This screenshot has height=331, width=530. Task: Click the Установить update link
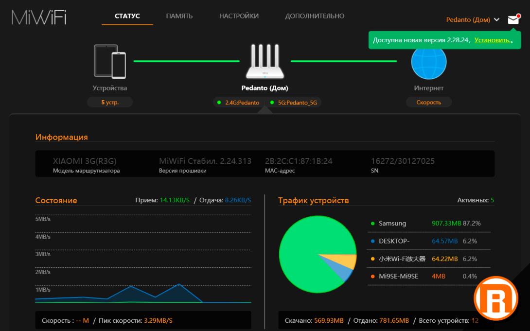point(493,40)
